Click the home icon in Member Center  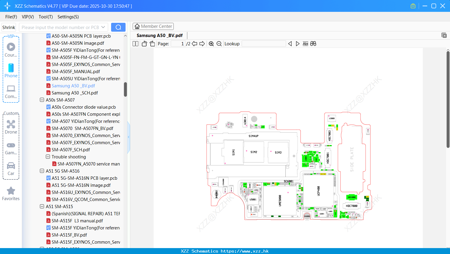pos(137,26)
